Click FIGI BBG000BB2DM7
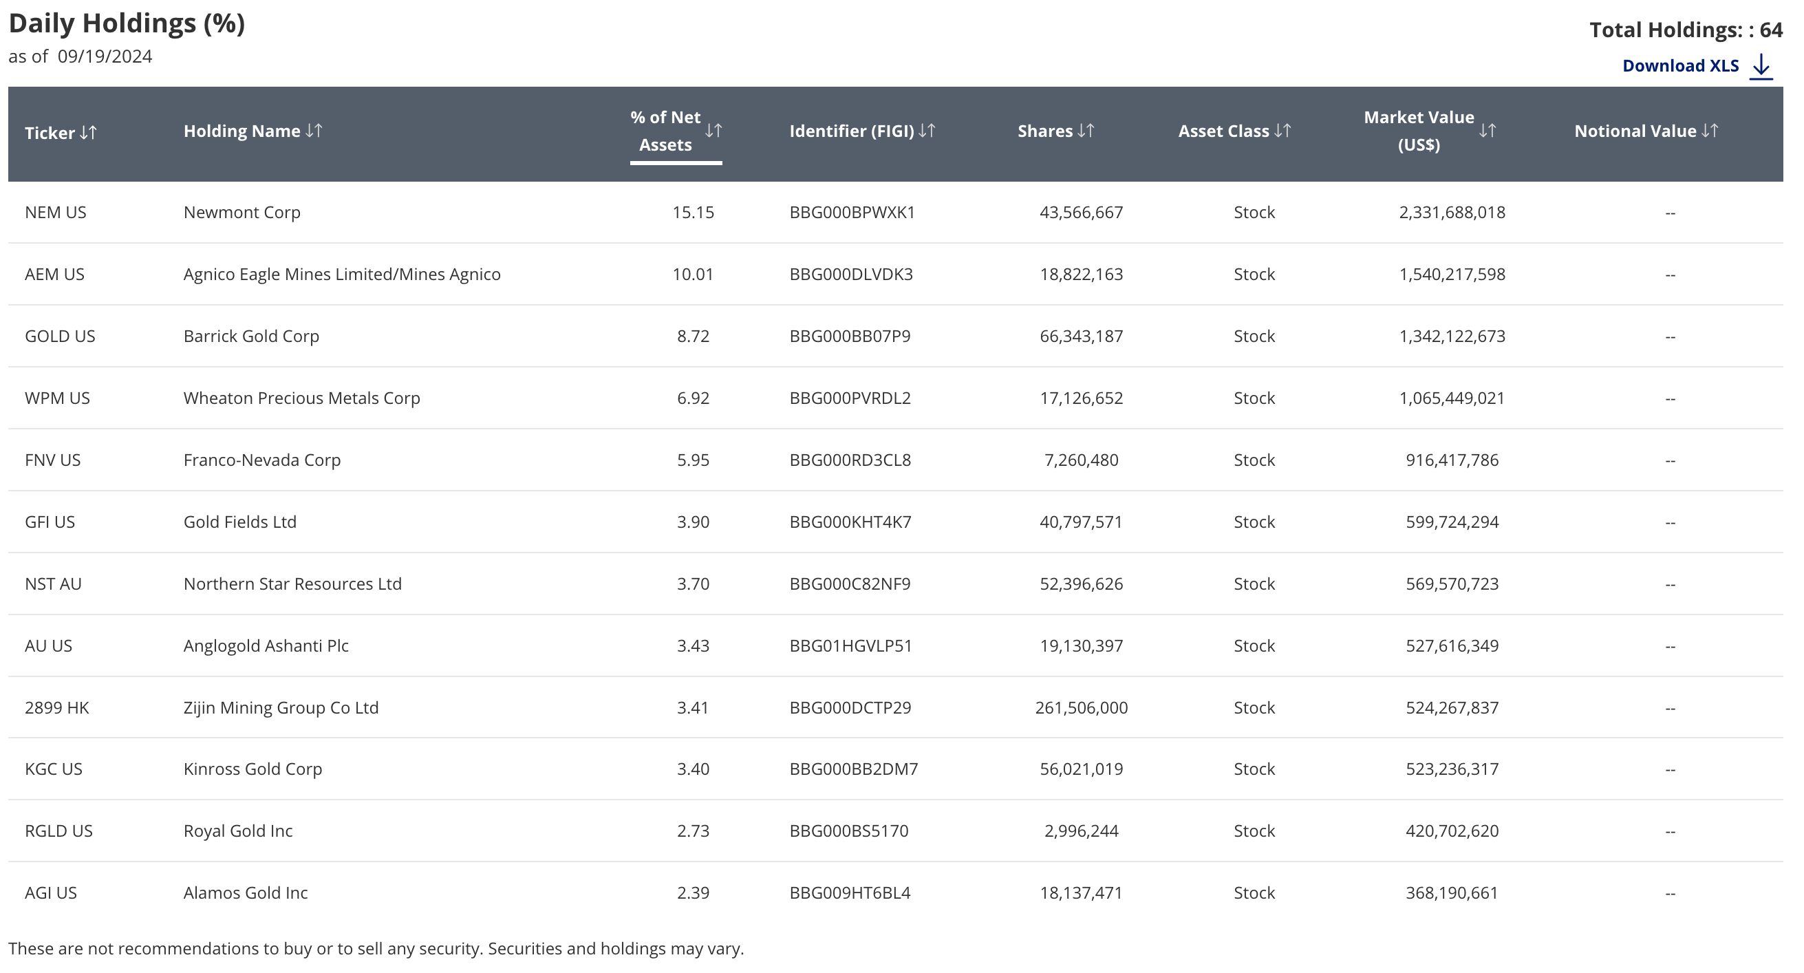The height and width of the screenshot is (973, 1804). tap(854, 769)
